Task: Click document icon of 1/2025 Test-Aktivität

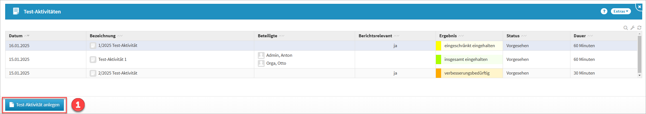Action: 93,45
